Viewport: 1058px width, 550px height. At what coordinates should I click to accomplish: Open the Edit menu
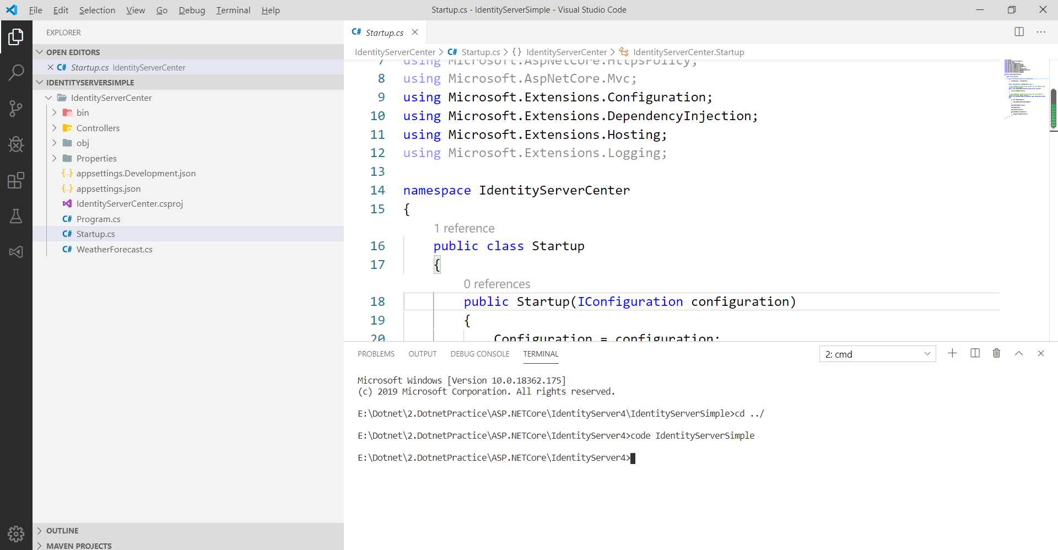click(x=61, y=10)
